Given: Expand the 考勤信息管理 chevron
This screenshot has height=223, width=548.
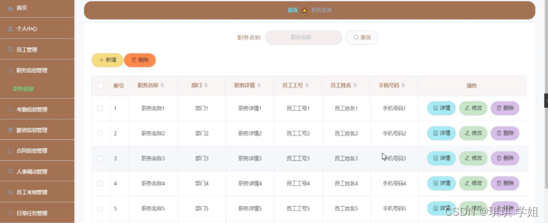Looking at the screenshot, I should click(65, 108).
